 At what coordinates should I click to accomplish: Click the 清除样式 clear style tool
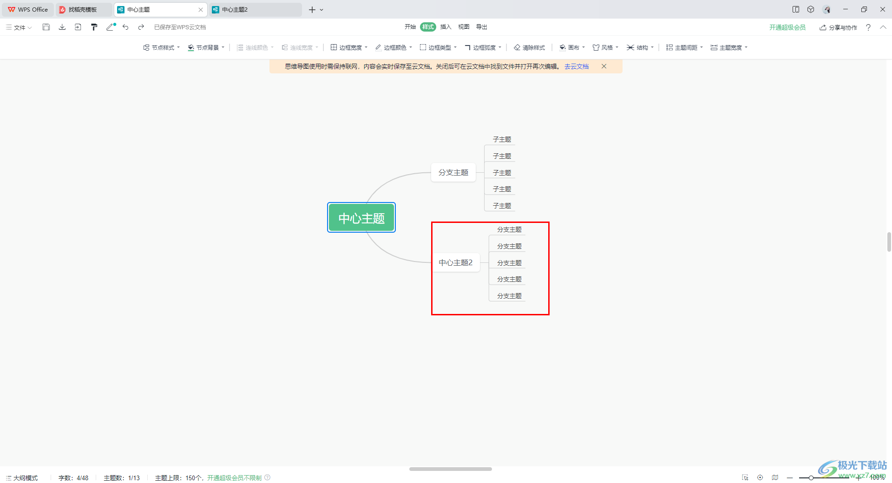[529, 47]
